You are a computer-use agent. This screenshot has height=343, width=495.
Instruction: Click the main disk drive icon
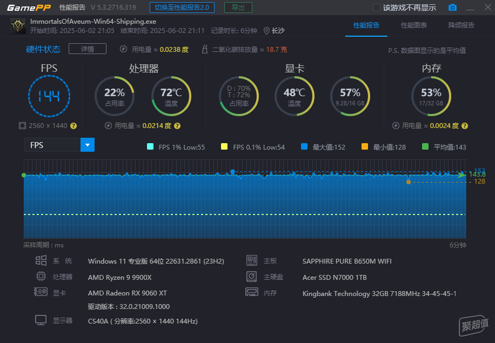[252, 277]
